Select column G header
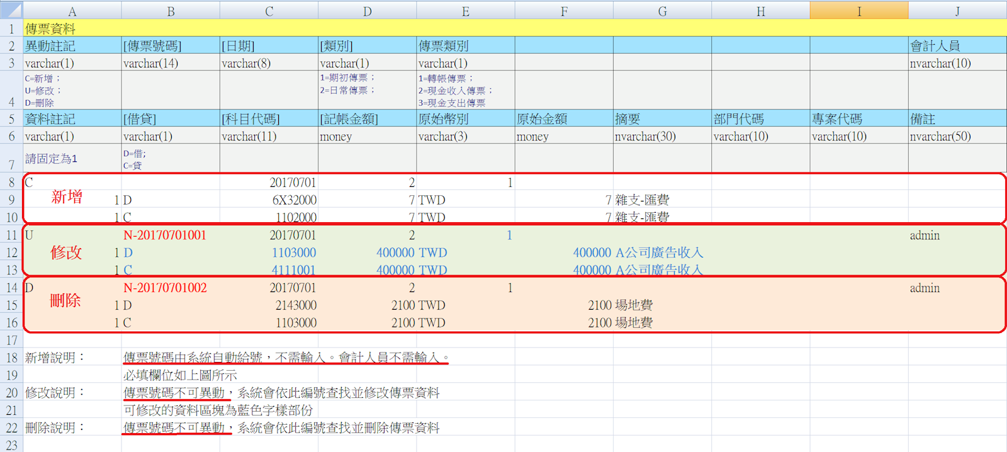Image resolution: width=1007 pixels, height=452 pixels. [662, 11]
